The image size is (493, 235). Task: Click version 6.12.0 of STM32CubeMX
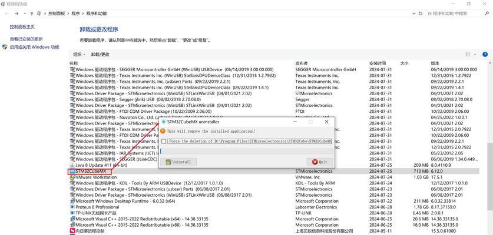tap(436, 172)
